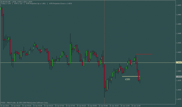The height and width of the screenshot is (107, 182).
Task: Click the "15 Jan 05:00" time label
Action: 26,106
